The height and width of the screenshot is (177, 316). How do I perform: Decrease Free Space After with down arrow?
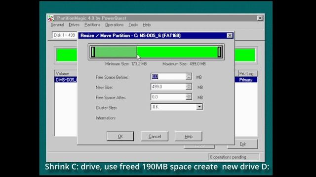(x=189, y=98)
